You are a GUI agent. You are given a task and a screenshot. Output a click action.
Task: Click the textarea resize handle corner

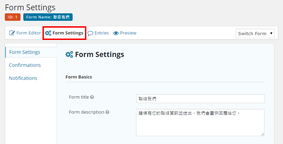pos(262,134)
